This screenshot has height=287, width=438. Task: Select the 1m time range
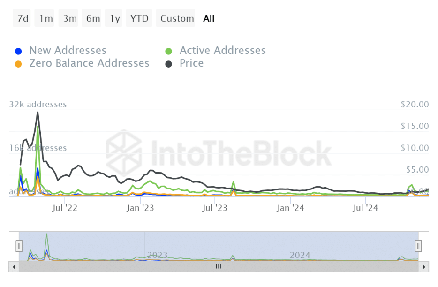pos(45,18)
